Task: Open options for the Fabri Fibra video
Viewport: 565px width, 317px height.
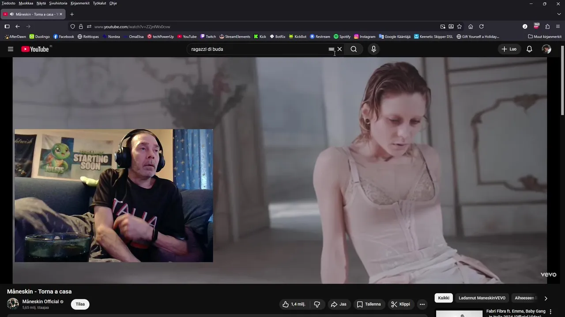Action: click(x=550, y=312)
